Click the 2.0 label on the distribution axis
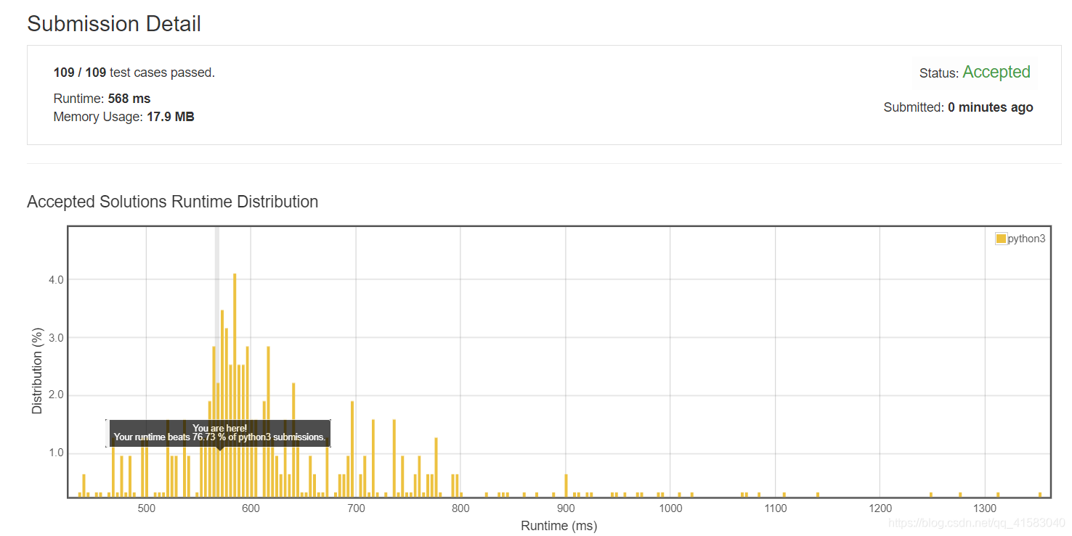This screenshot has height=536, width=1072. point(56,395)
